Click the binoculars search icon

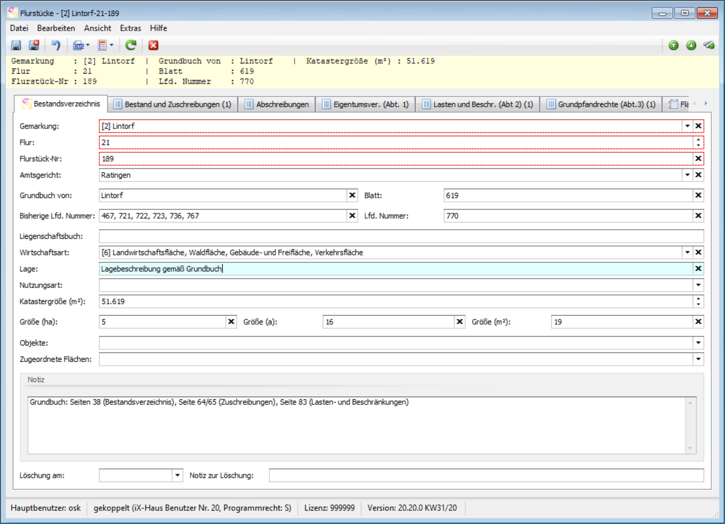click(x=709, y=45)
